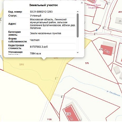The width and height of the screenshot is (122, 122).
Task: Click parcel label 3293 on yellow plot
Action: tap(21, 64)
